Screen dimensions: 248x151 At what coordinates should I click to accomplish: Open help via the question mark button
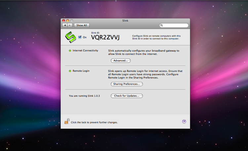click(184, 122)
